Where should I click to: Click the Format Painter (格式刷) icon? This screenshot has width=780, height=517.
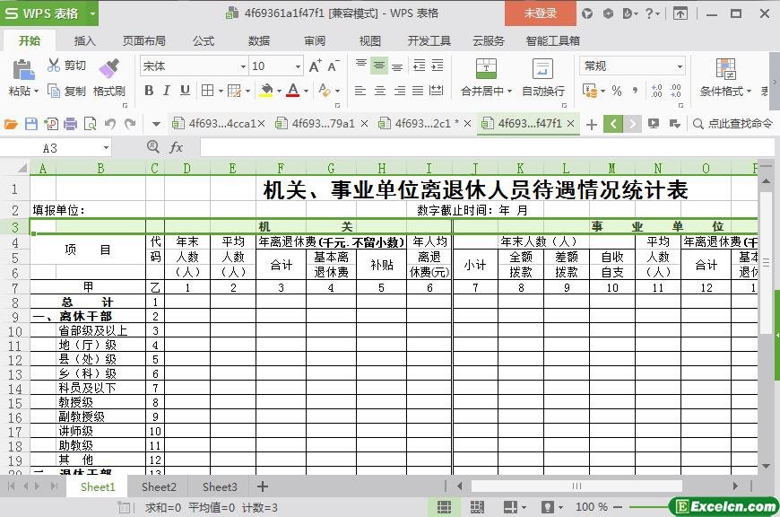coord(108,69)
